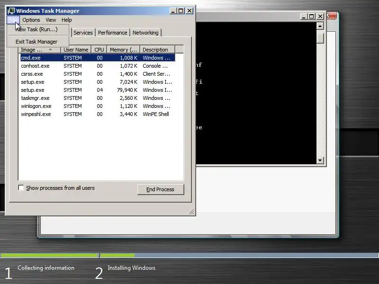Viewport: 379px width, 284px height.
Task: Sort by Memory column header
Action: pyautogui.click(x=124, y=50)
